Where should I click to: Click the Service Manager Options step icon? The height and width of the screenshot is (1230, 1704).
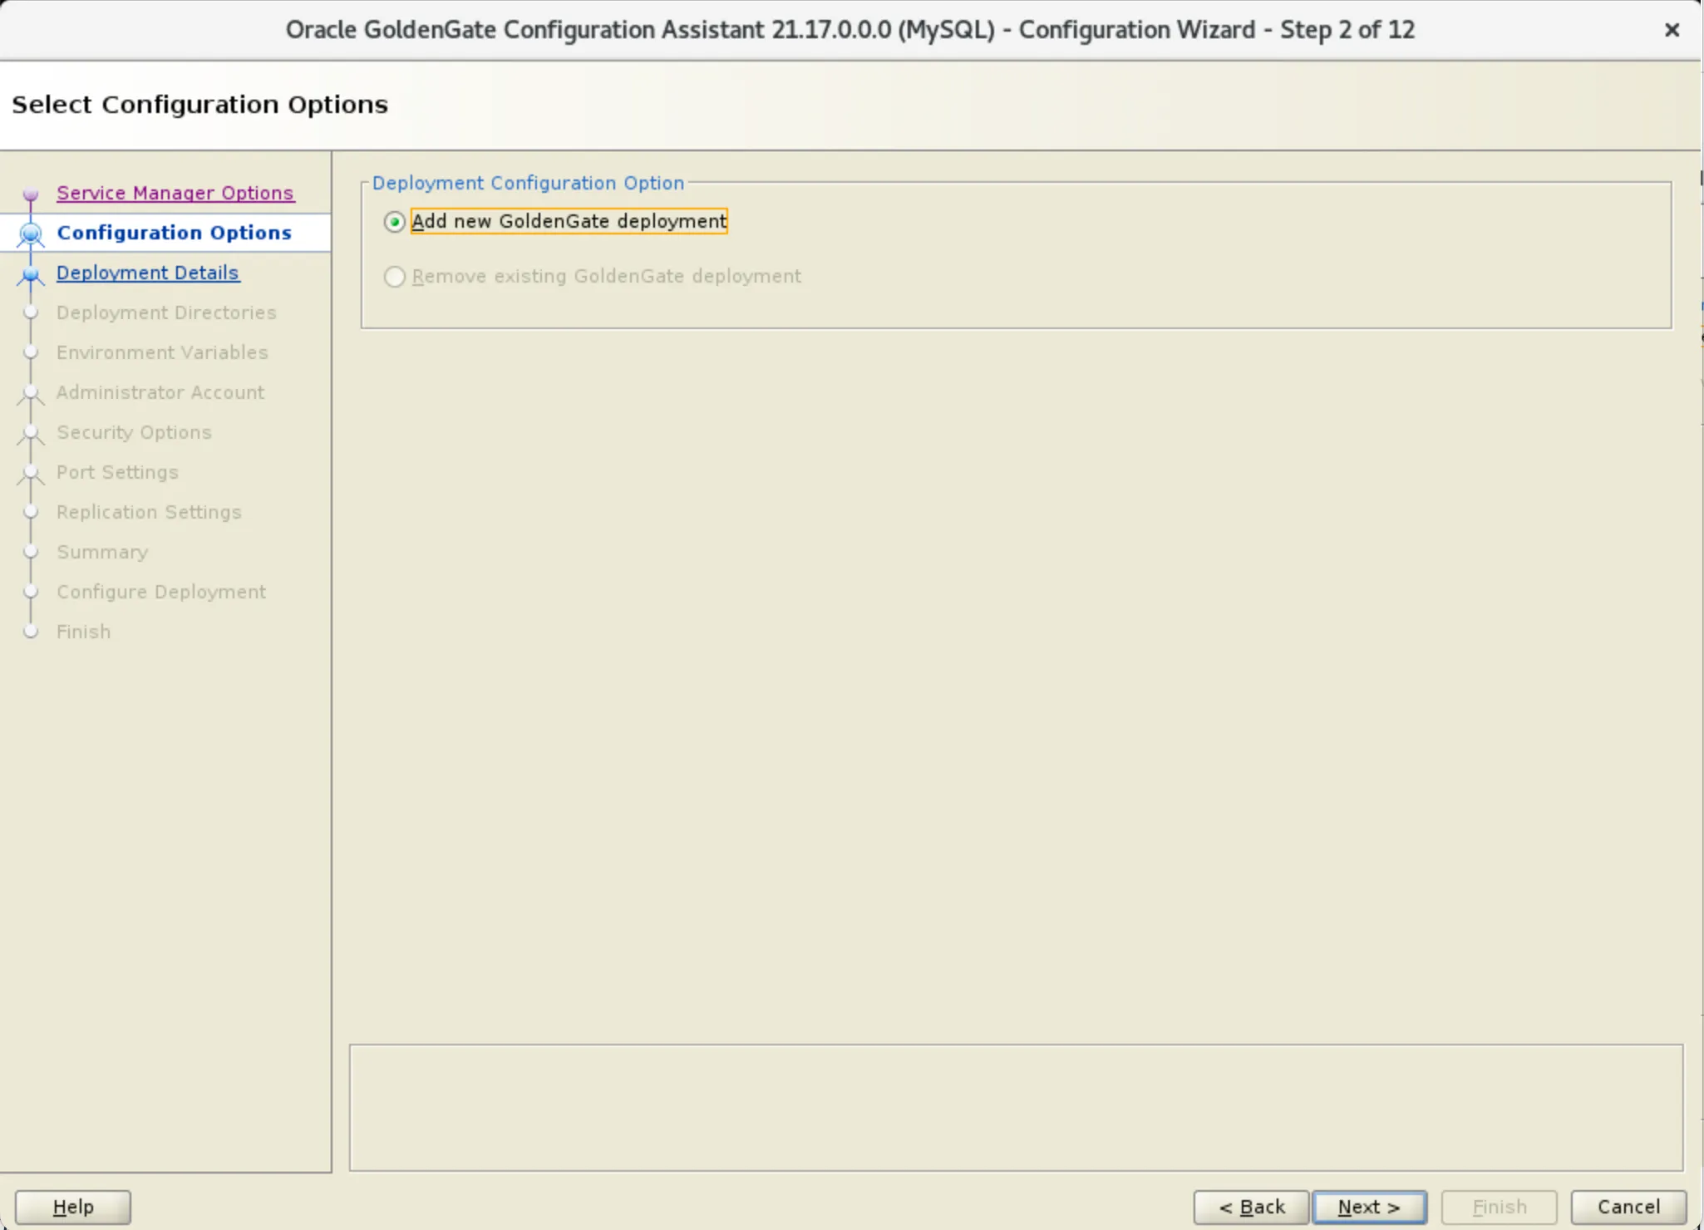[x=31, y=194]
